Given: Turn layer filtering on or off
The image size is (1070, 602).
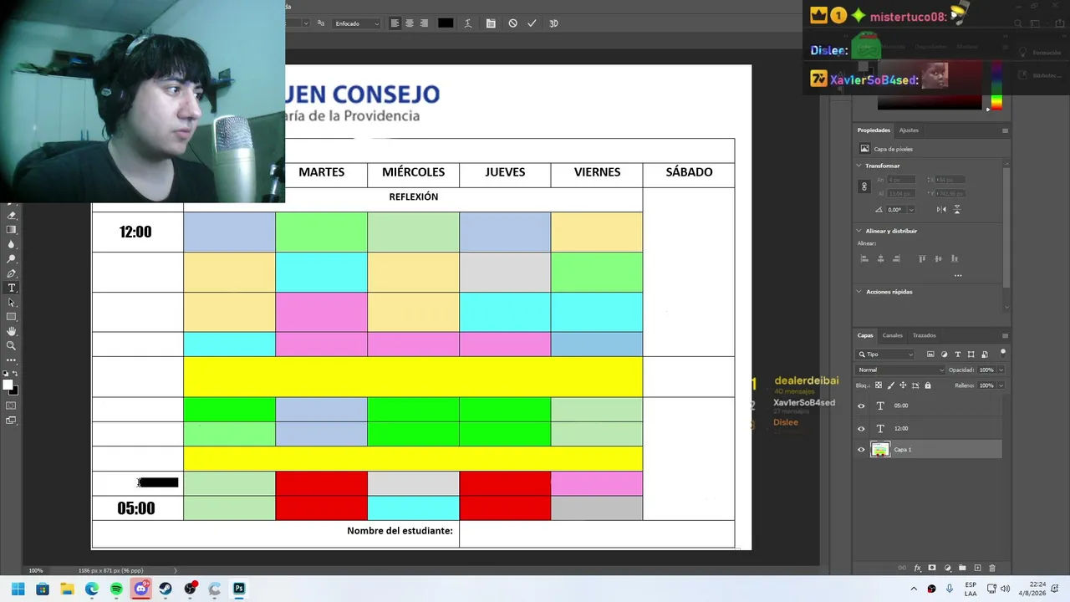Looking at the screenshot, I should coord(1003,353).
